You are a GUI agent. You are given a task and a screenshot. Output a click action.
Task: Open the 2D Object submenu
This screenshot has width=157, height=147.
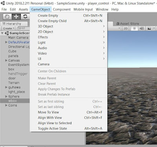click(x=69, y=32)
